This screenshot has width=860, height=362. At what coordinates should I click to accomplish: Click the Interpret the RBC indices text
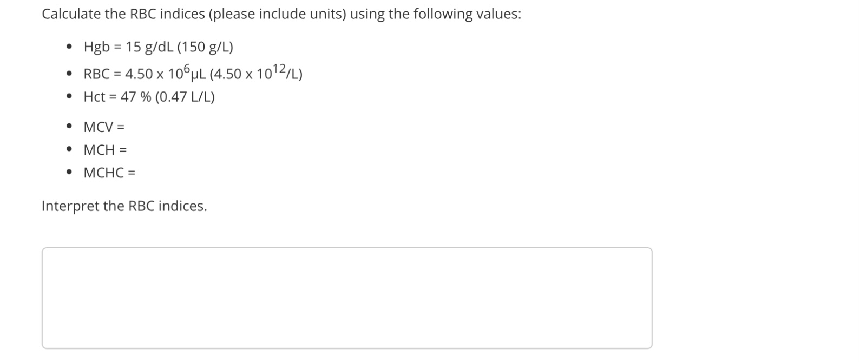coord(124,206)
